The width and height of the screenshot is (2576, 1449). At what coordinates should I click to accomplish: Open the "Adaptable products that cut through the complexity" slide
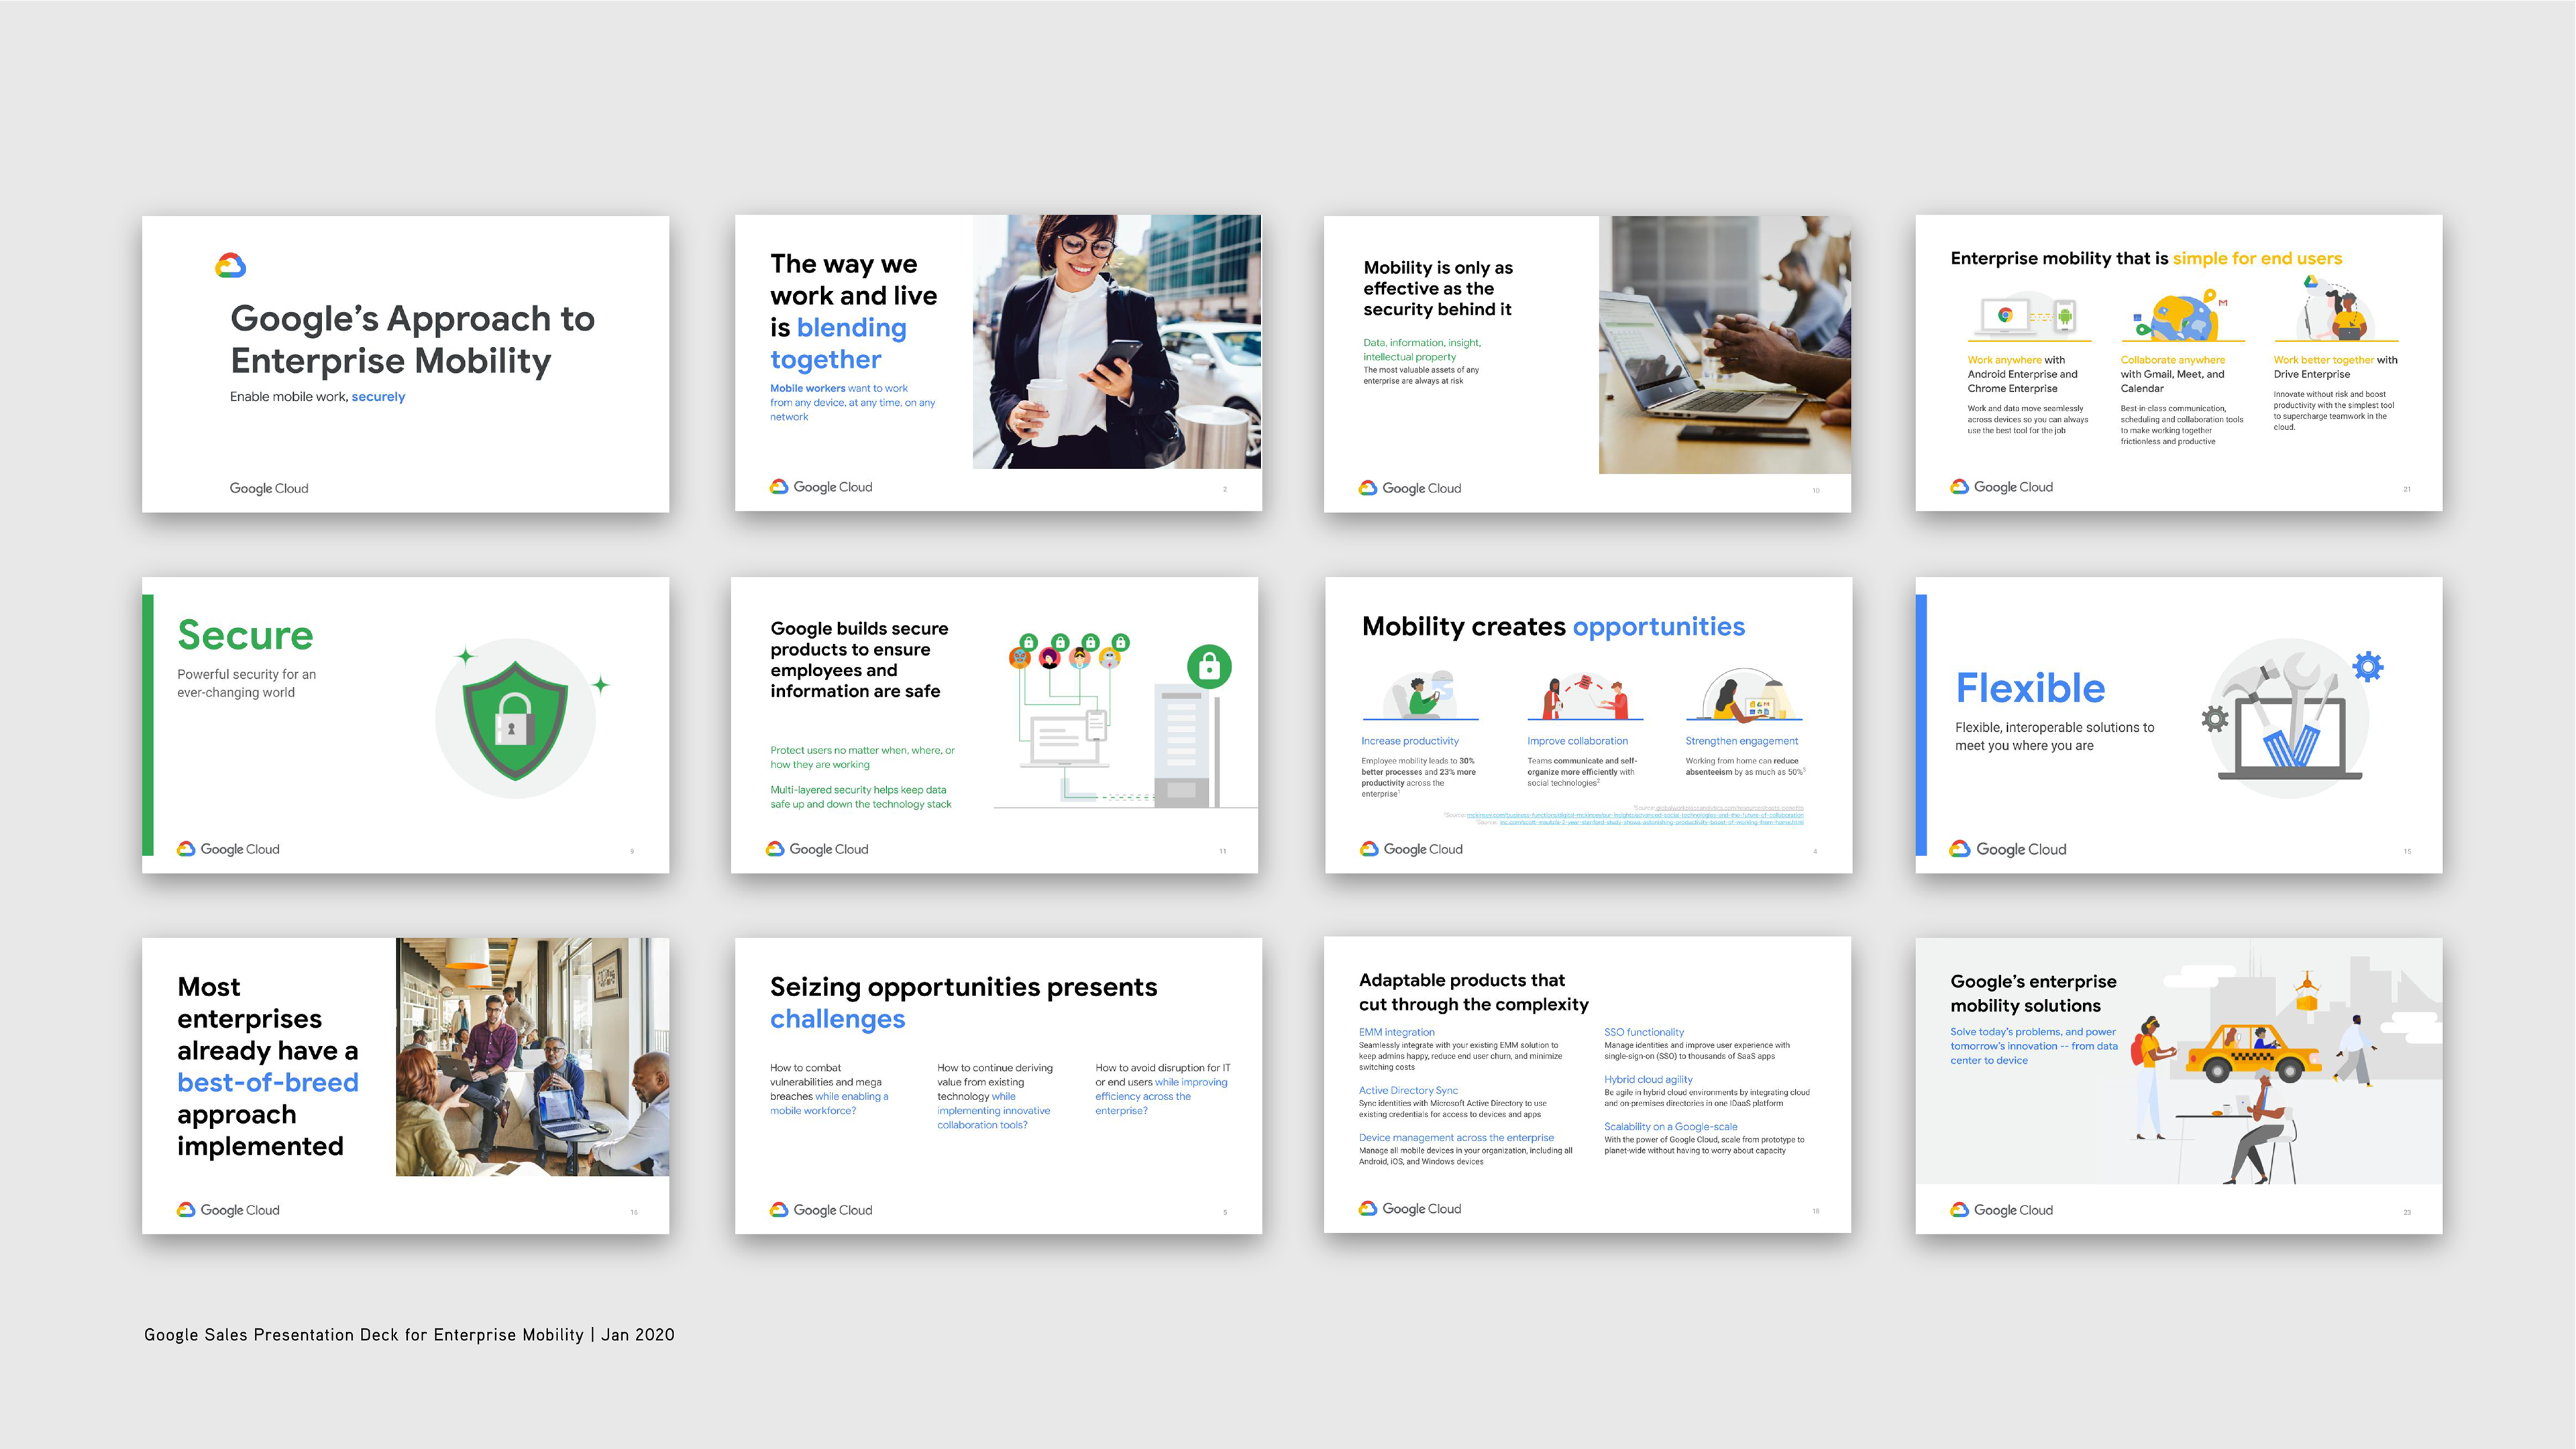pyautogui.click(x=1587, y=1084)
